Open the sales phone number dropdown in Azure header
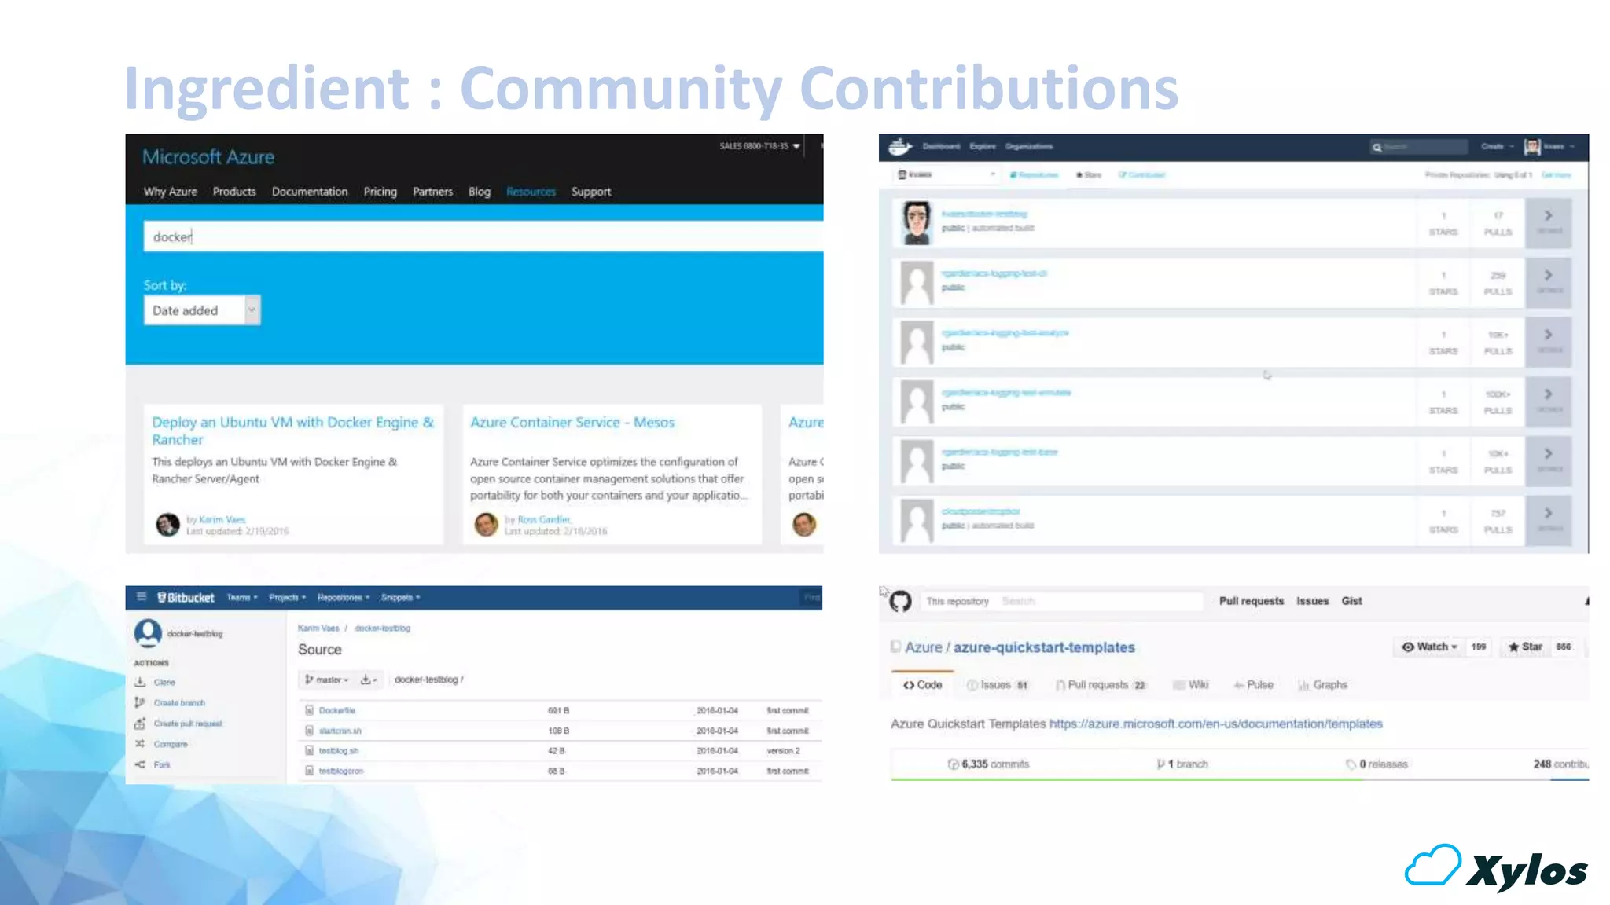1610x905 pixels. (759, 146)
